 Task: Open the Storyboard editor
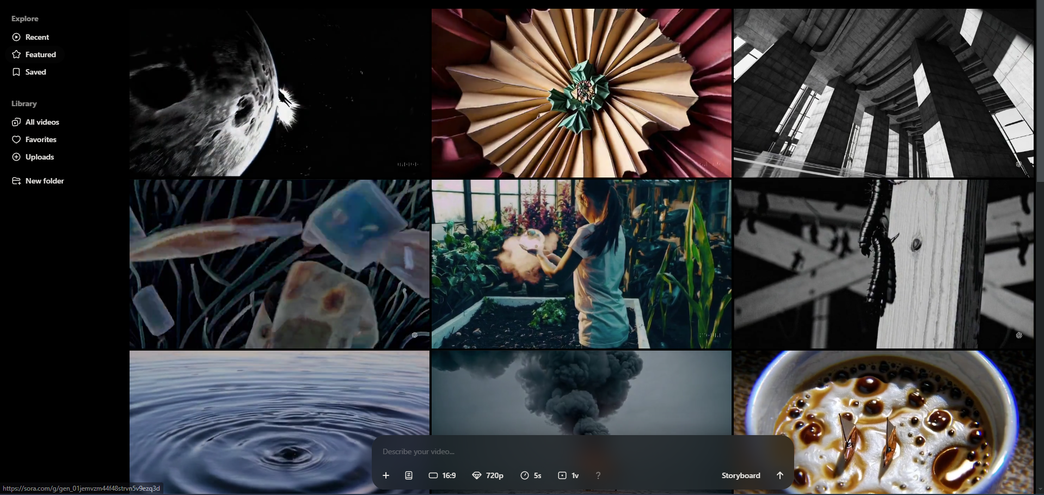[x=741, y=475]
